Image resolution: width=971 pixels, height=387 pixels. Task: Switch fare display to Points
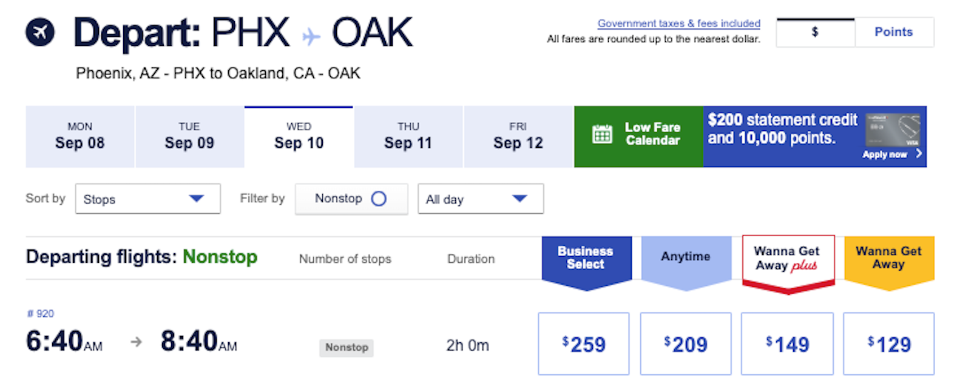point(893,33)
